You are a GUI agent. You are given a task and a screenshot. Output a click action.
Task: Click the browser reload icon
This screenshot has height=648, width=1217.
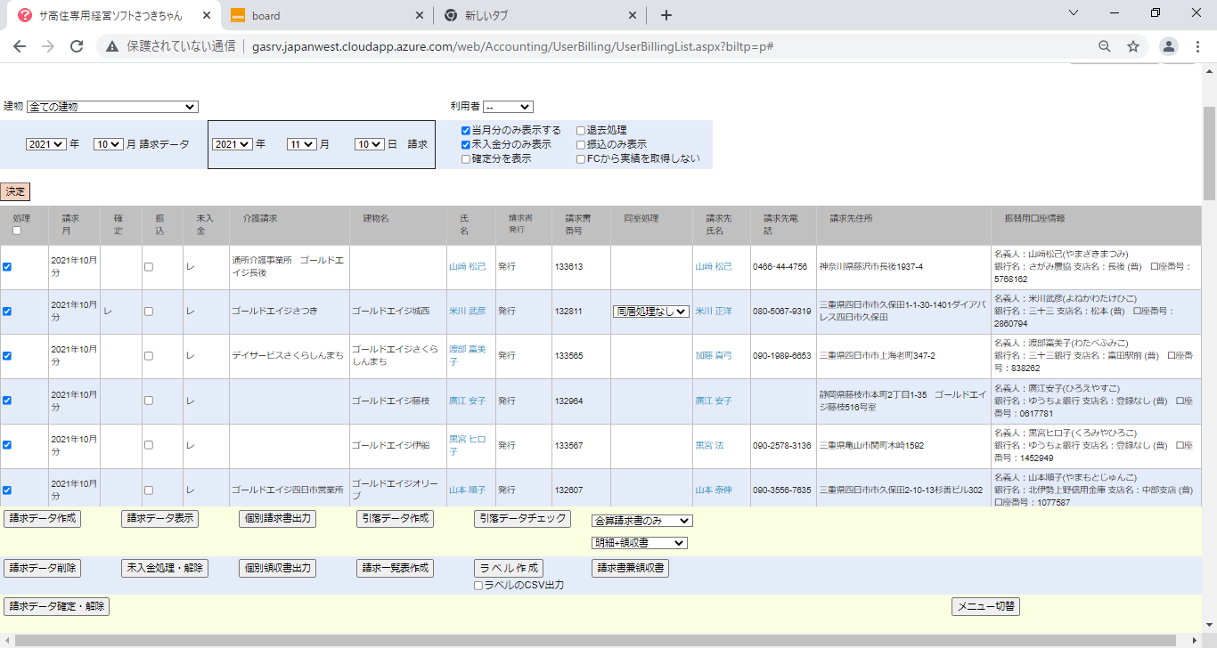tap(77, 46)
